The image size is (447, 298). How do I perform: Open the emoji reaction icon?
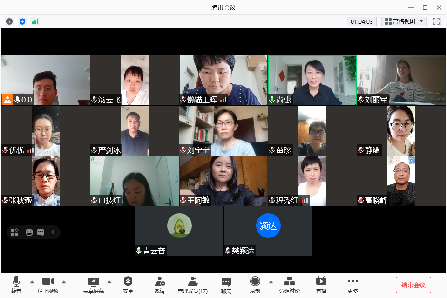29,232
